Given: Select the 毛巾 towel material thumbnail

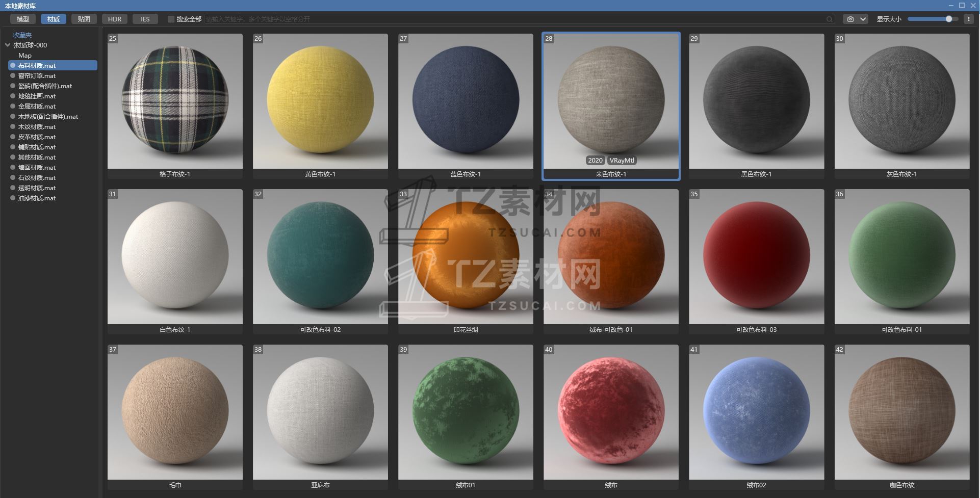Looking at the screenshot, I should (175, 412).
